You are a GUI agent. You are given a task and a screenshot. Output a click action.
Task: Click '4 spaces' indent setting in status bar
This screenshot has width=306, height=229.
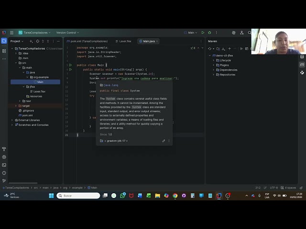click(x=288, y=187)
